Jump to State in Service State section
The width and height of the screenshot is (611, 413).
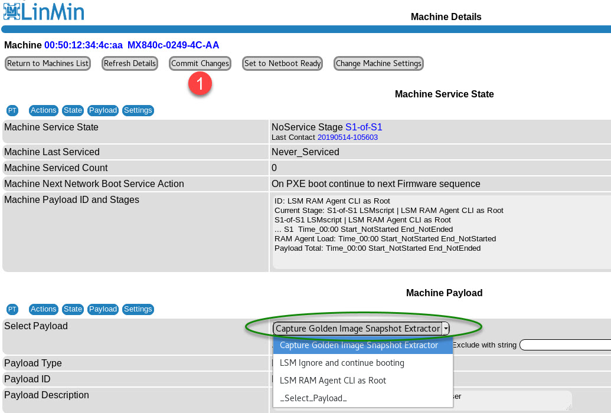pos(73,110)
